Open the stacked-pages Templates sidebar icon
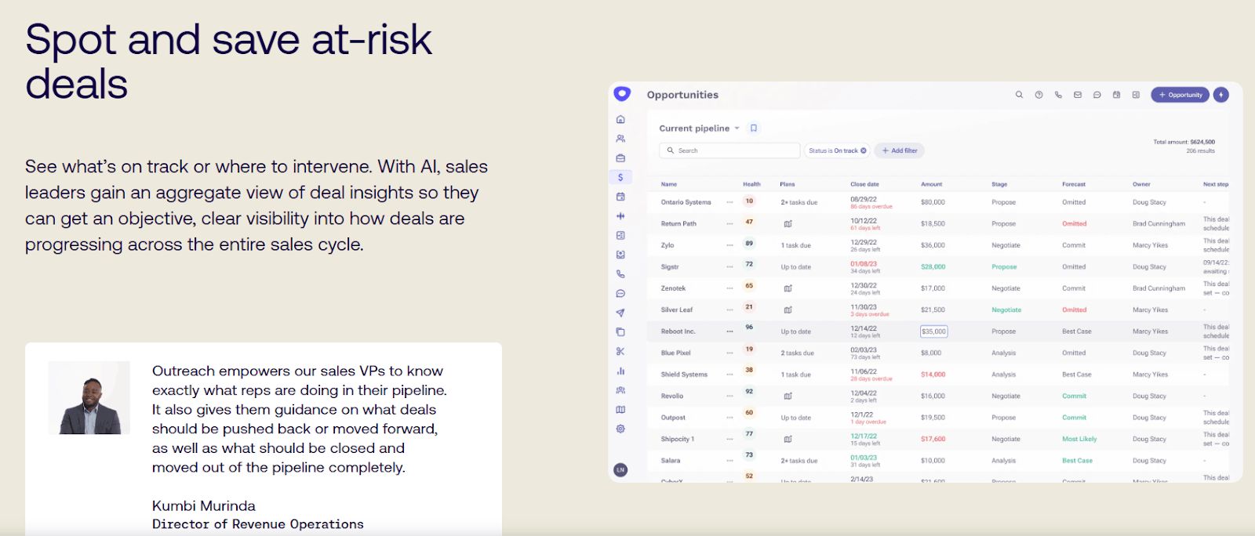This screenshot has width=1255, height=536. pyautogui.click(x=620, y=332)
